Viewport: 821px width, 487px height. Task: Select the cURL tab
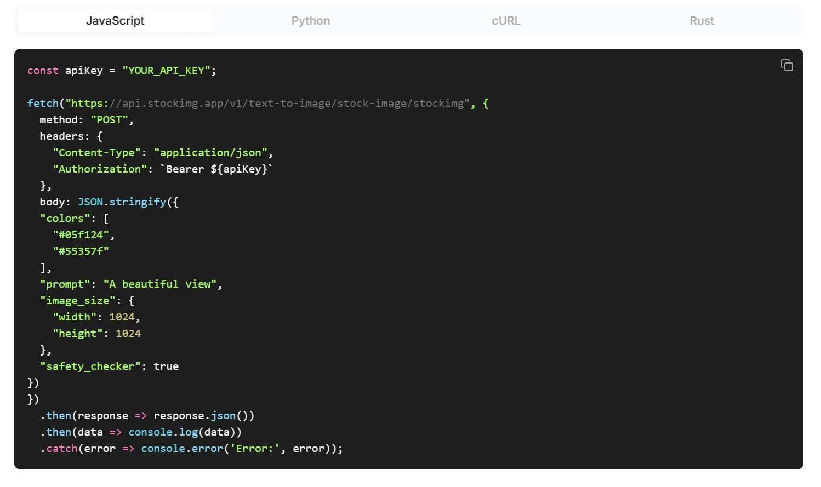506,21
